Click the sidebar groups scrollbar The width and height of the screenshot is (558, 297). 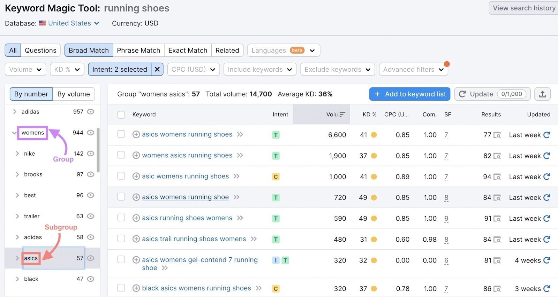(x=98, y=150)
